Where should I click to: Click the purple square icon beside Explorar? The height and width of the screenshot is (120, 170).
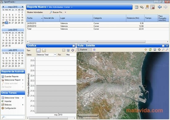(94, 50)
